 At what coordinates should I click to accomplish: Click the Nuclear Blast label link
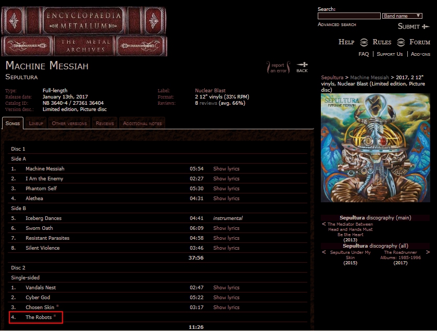pyautogui.click(x=210, y=90)
